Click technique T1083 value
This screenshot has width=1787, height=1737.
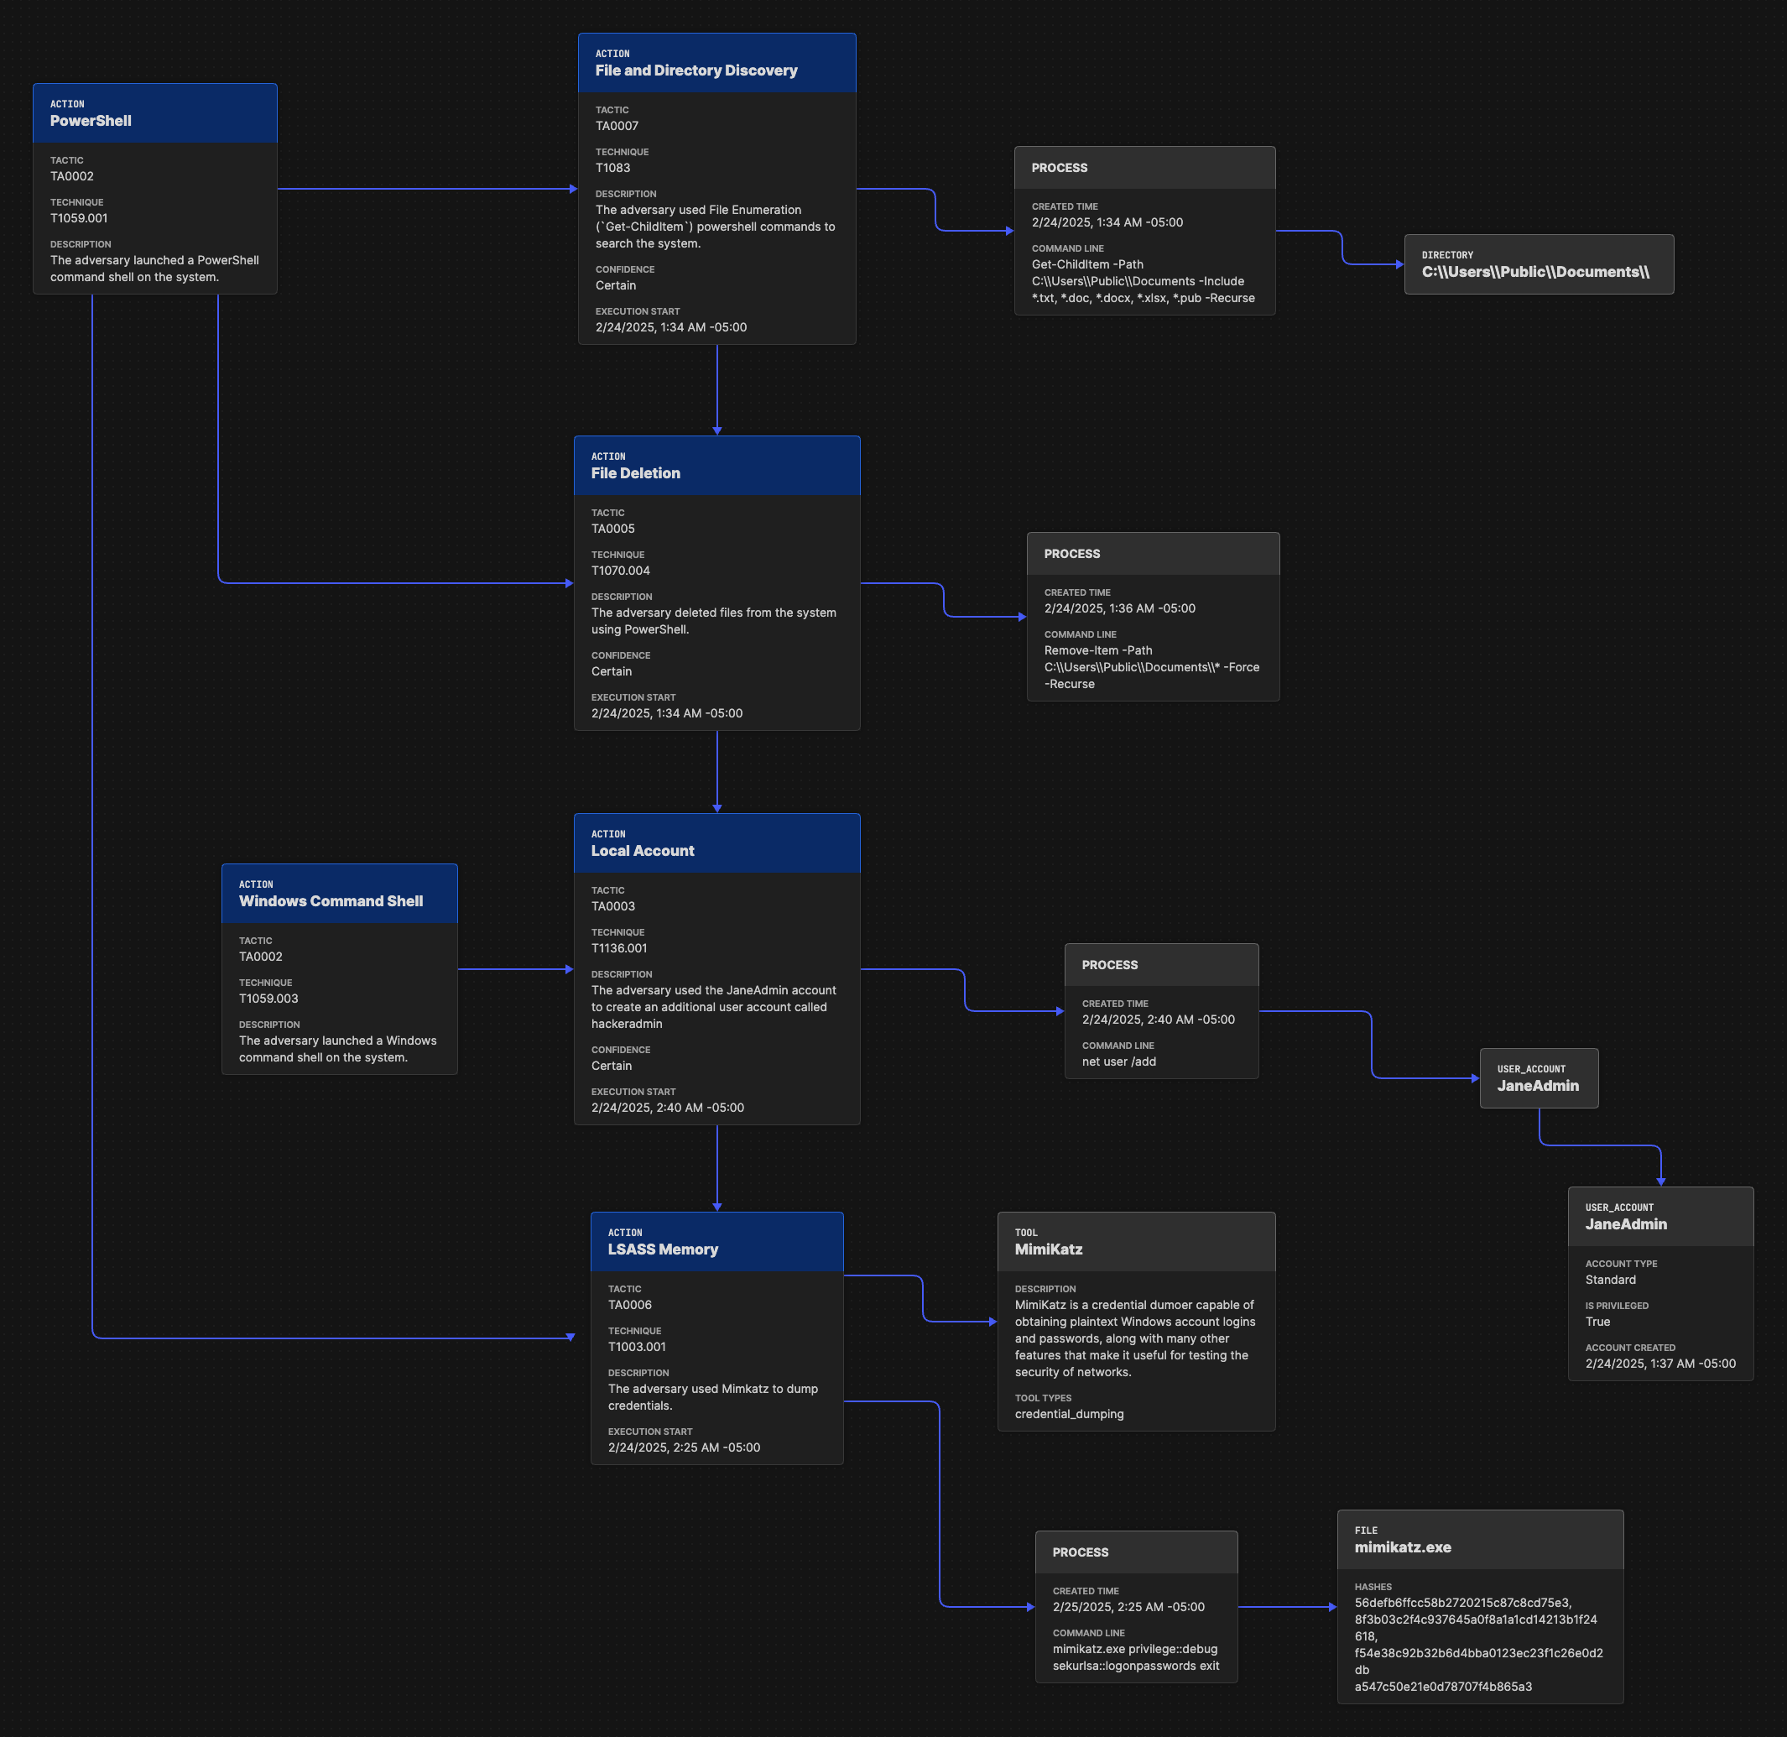point(613,168)
